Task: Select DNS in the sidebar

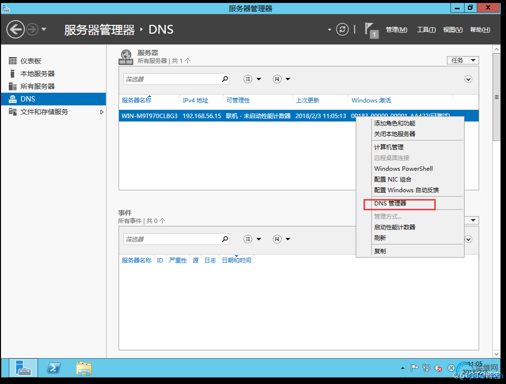Action: coord(53,99)
